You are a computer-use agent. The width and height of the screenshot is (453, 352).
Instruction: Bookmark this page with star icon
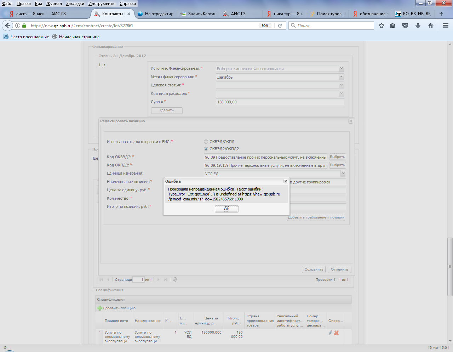(x=381, y=25)
